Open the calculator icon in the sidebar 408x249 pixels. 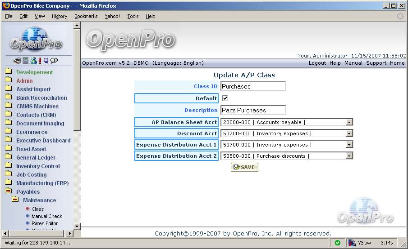25,61
